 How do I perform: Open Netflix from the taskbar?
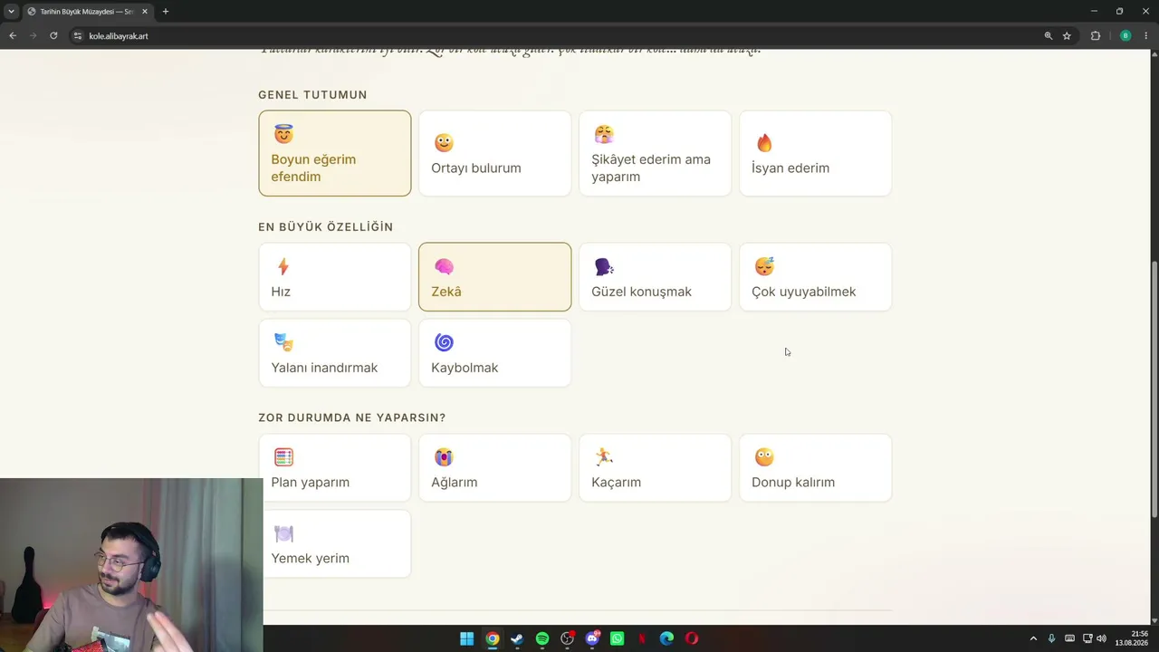pos(642,638)
